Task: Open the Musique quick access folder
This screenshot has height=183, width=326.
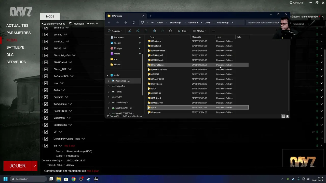Action: [118, 48]
